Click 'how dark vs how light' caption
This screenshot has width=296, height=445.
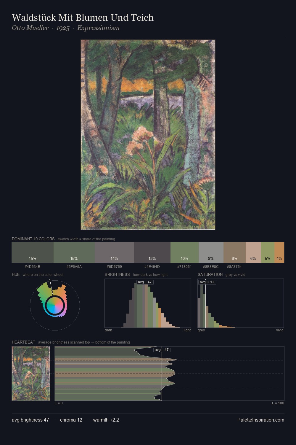(150, 275)
